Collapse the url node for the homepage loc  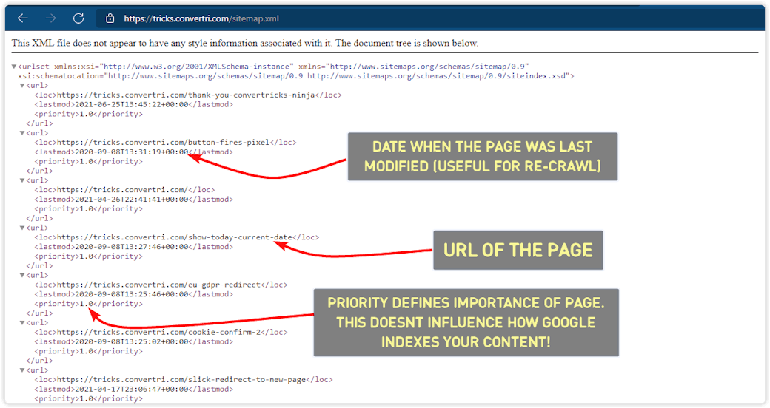[22, 180]
